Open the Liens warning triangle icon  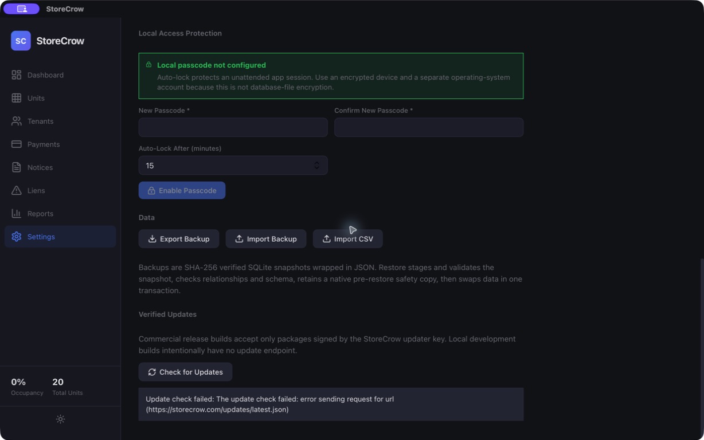click(16, 190)
